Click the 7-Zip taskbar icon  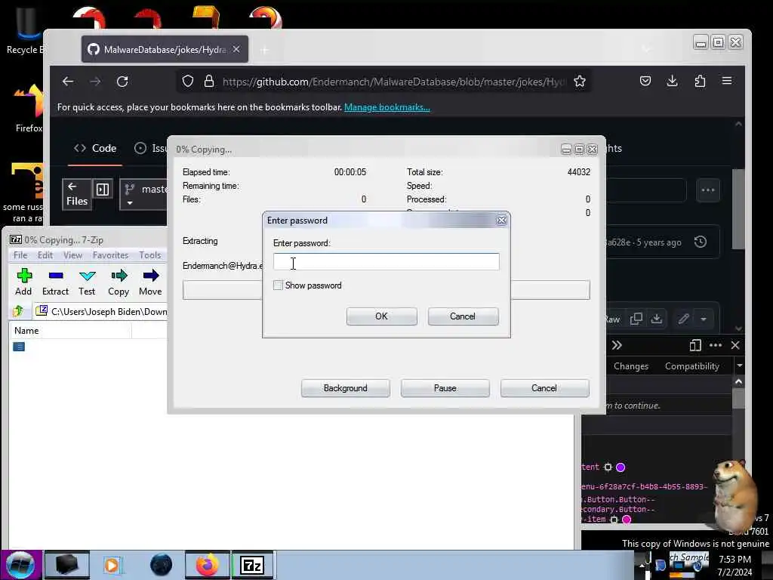tap(252, 565)
